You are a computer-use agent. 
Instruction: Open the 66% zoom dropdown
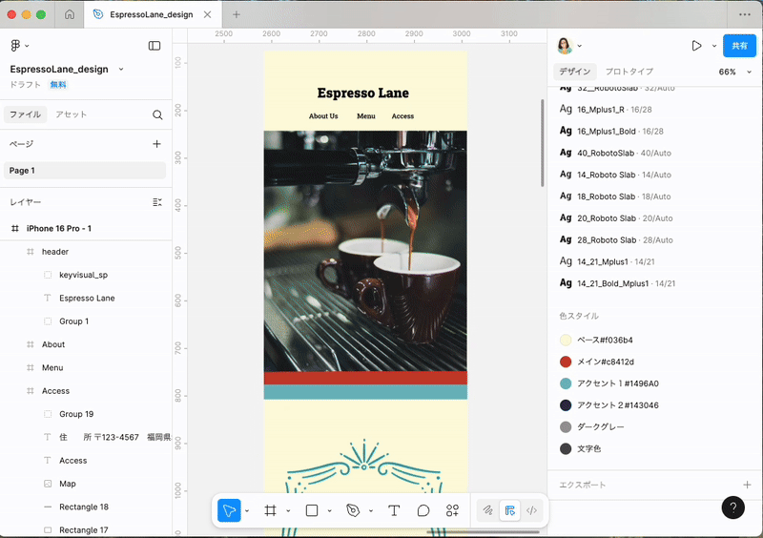pos(734,72)
